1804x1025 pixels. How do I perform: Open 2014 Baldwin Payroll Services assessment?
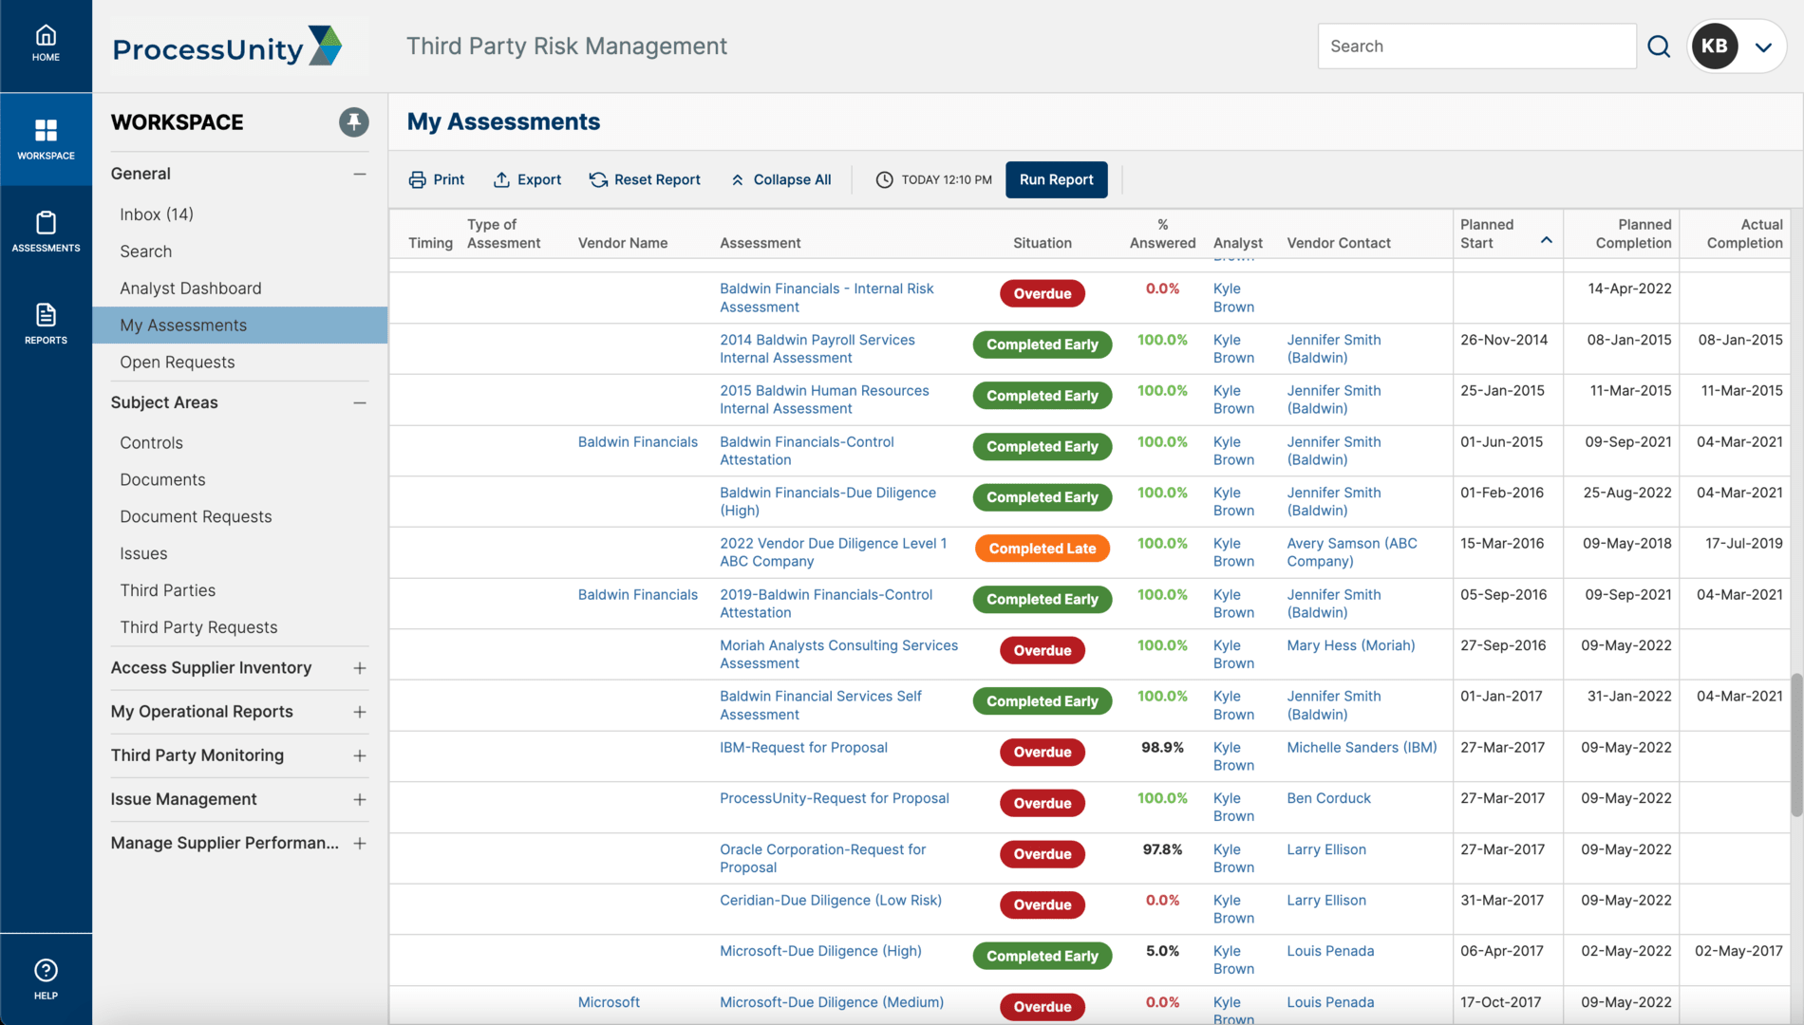pos(817,348)
